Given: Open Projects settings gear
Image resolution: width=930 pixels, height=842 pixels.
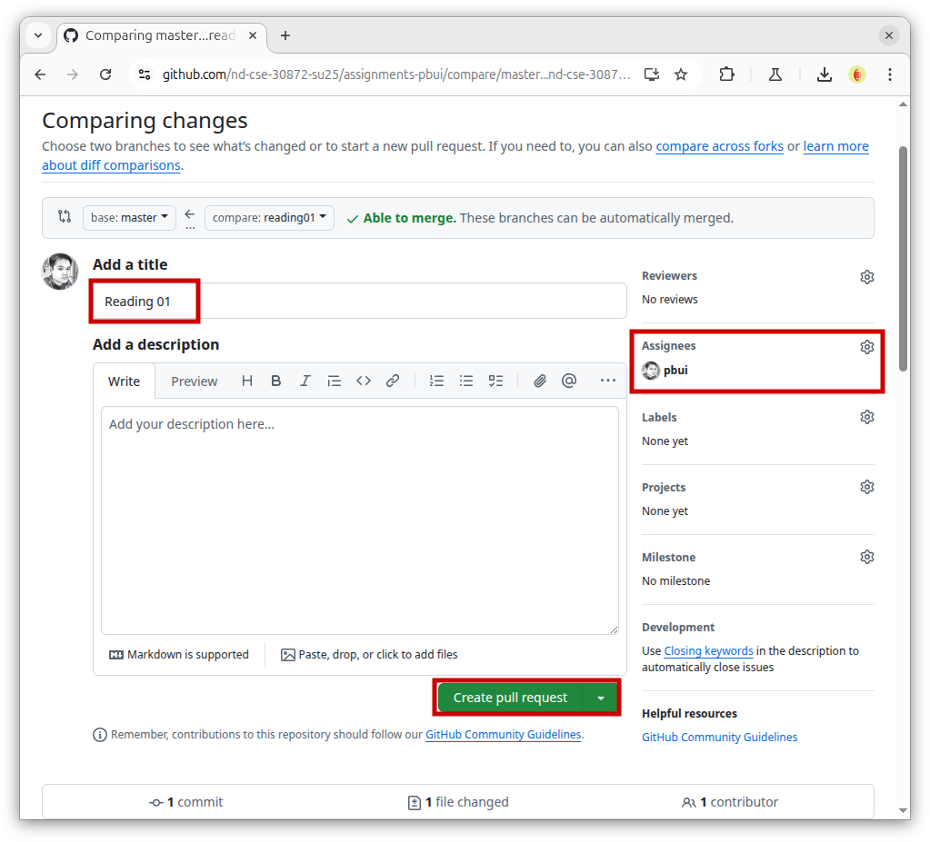Looking at the screenshot, I should pos(867,487).
